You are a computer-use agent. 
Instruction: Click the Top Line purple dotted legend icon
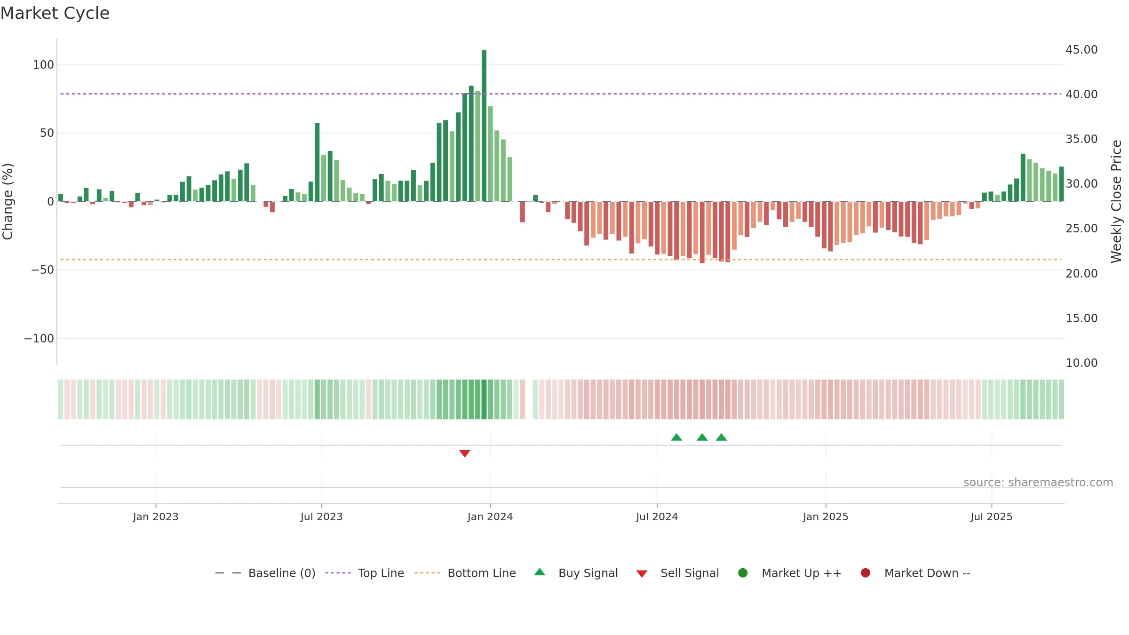click(x=338, y=573)
